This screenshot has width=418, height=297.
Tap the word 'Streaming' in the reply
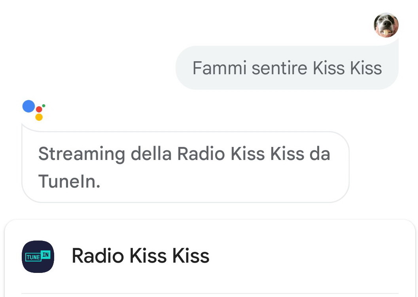[x=81, y=154]
